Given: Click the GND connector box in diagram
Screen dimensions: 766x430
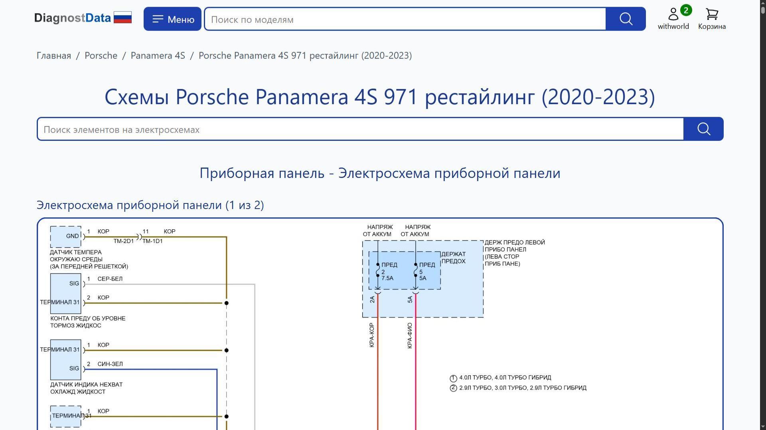Looking at the screenshot, I should [66, 237].
